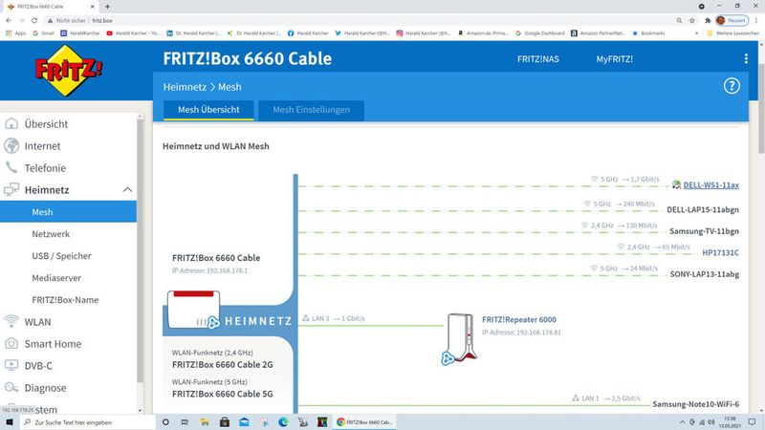Click the browser address bar
This screenshot has height=430, width=765.
tap(361, 20)
